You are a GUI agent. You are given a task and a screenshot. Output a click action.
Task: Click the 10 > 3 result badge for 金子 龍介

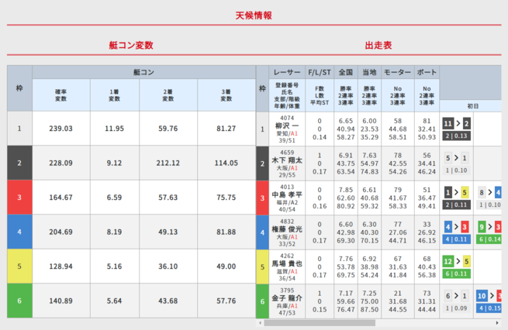pyautogui.click(x=488, y=296)
